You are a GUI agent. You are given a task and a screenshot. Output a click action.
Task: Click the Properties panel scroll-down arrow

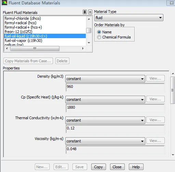pos(173,155)
